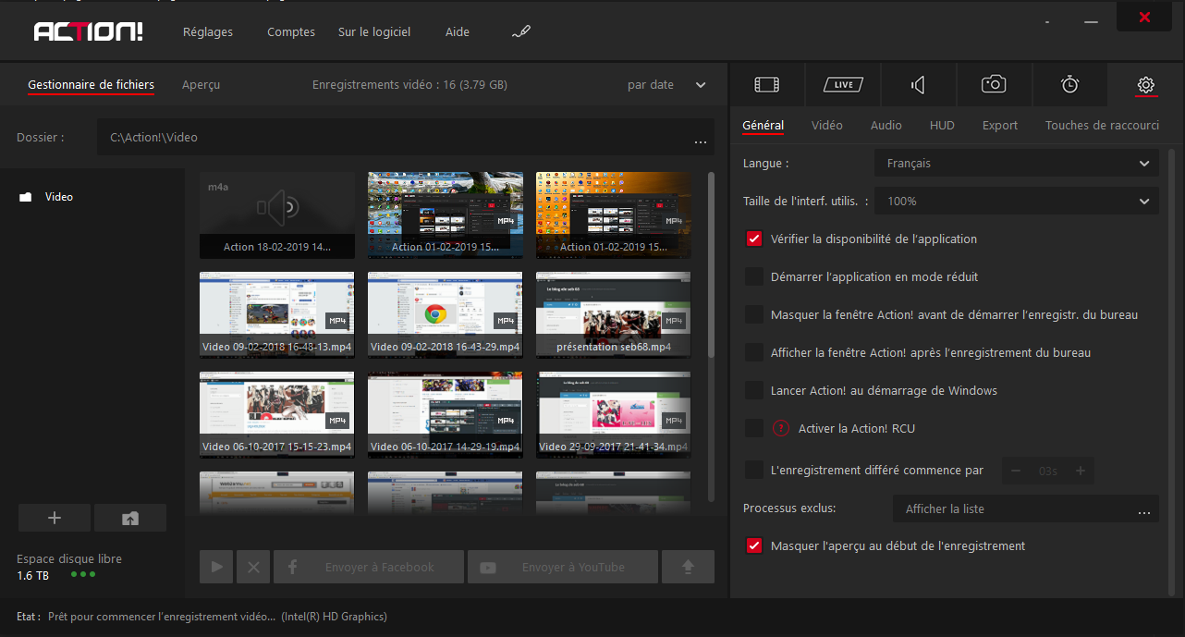The height and width of the screenshot is (637, 1185).
Task: Enable the Activer la Action! RCU checkbox
Action: click(x=754, y=428)
